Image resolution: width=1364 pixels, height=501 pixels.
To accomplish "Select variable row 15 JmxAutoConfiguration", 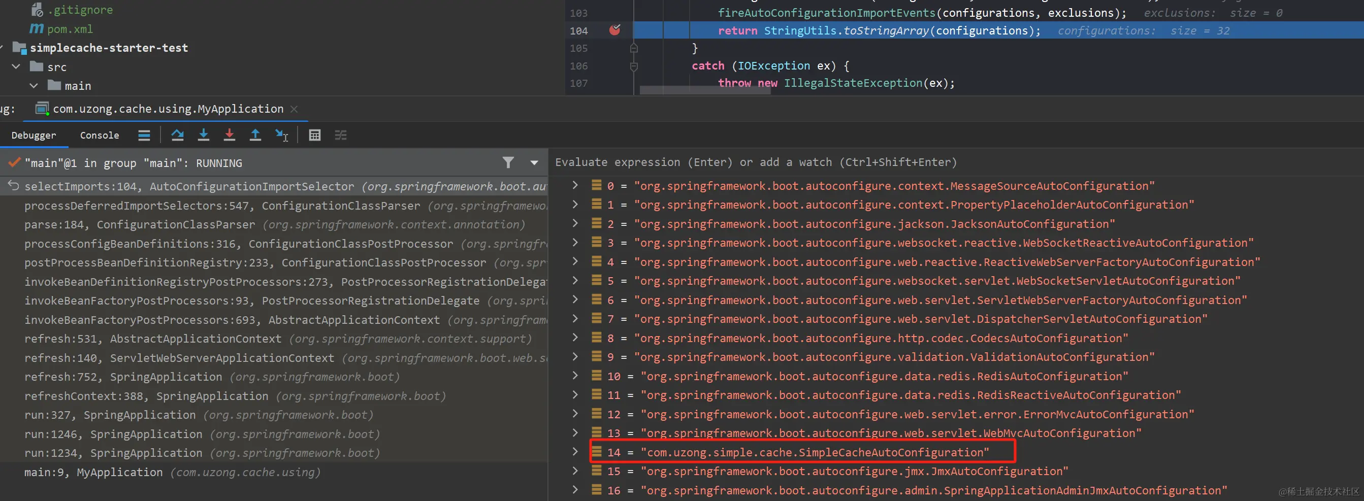I will pyautogui.click(x=956, y=472).
